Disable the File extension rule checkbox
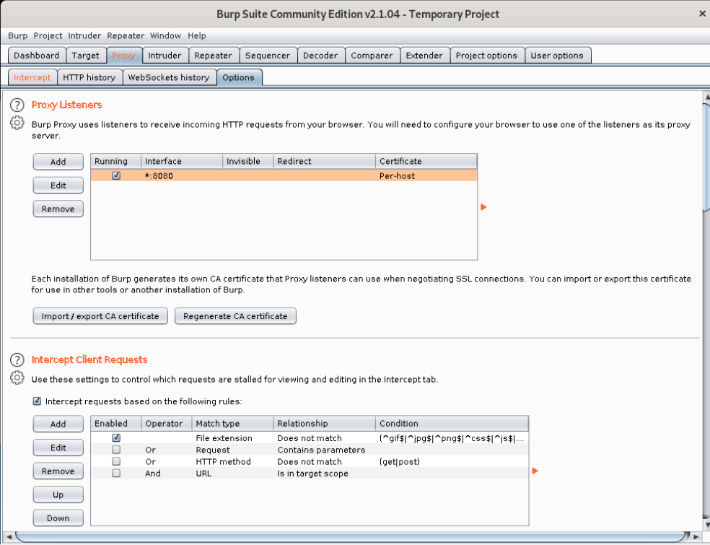This screenshot has height=545, width=710. (116, 438)
